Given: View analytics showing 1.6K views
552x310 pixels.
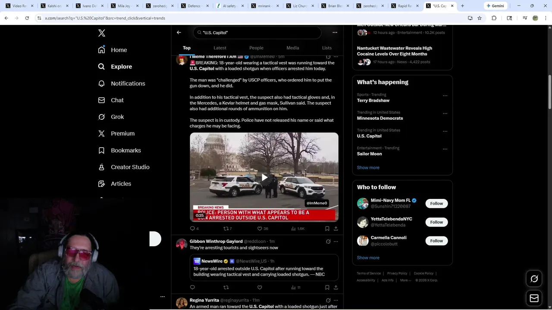Looking at the screenshot, I should tap(298, 229).
